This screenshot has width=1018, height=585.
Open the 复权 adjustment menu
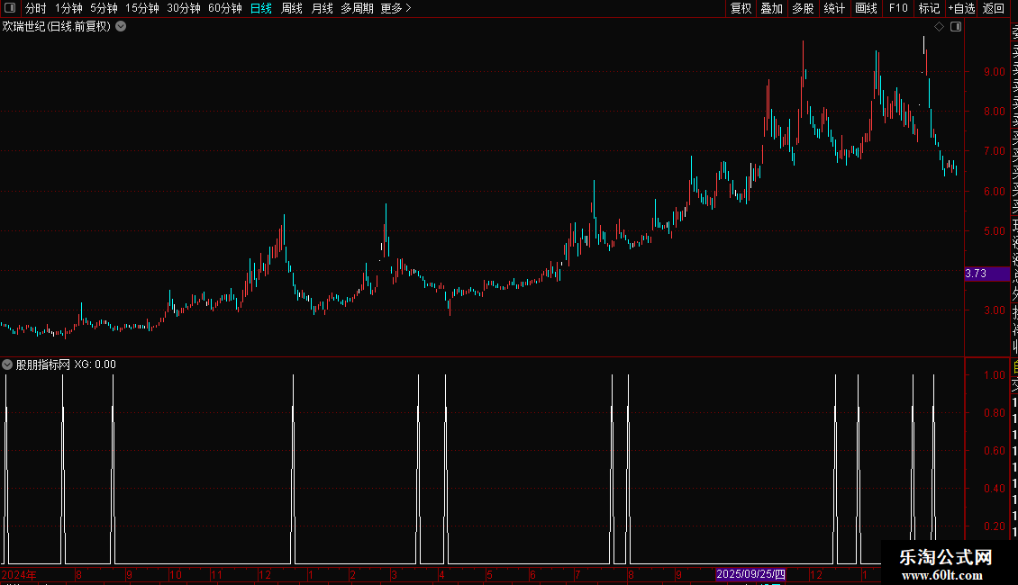point(741,8)
